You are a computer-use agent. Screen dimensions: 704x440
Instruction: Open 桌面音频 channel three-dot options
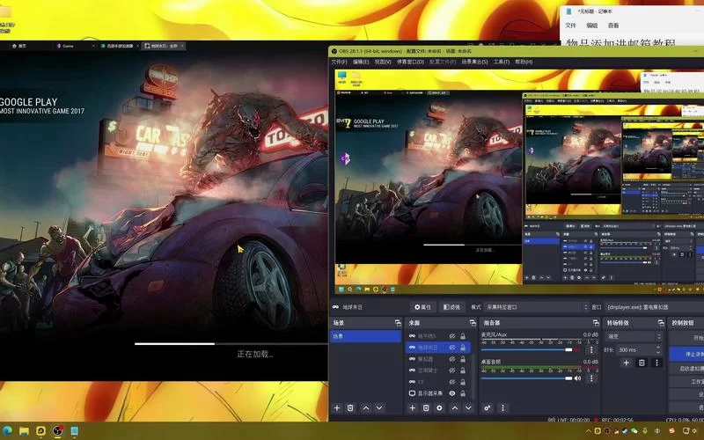point(591,378)
